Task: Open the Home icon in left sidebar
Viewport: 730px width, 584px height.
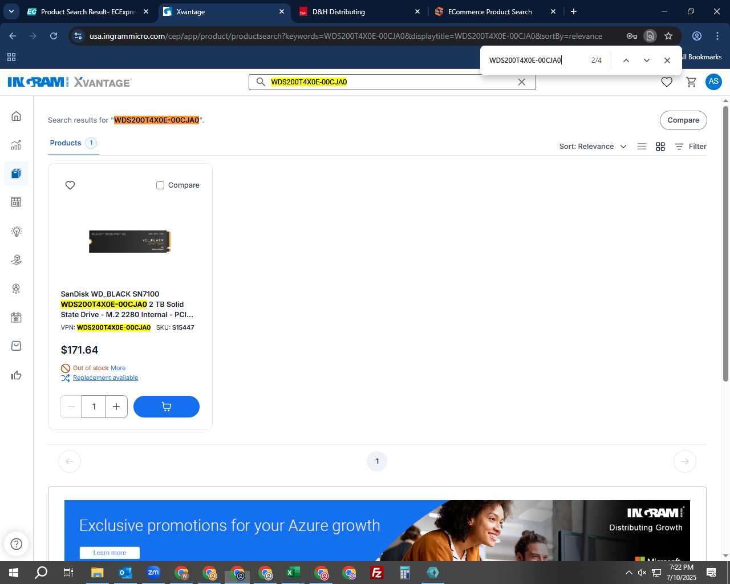Action: [16, 116]
